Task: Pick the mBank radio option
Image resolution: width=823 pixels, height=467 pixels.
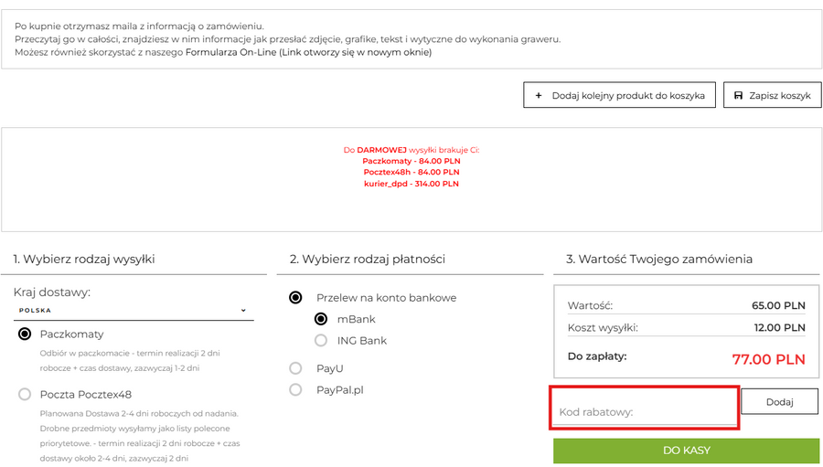Action: (x=321, y=319)
